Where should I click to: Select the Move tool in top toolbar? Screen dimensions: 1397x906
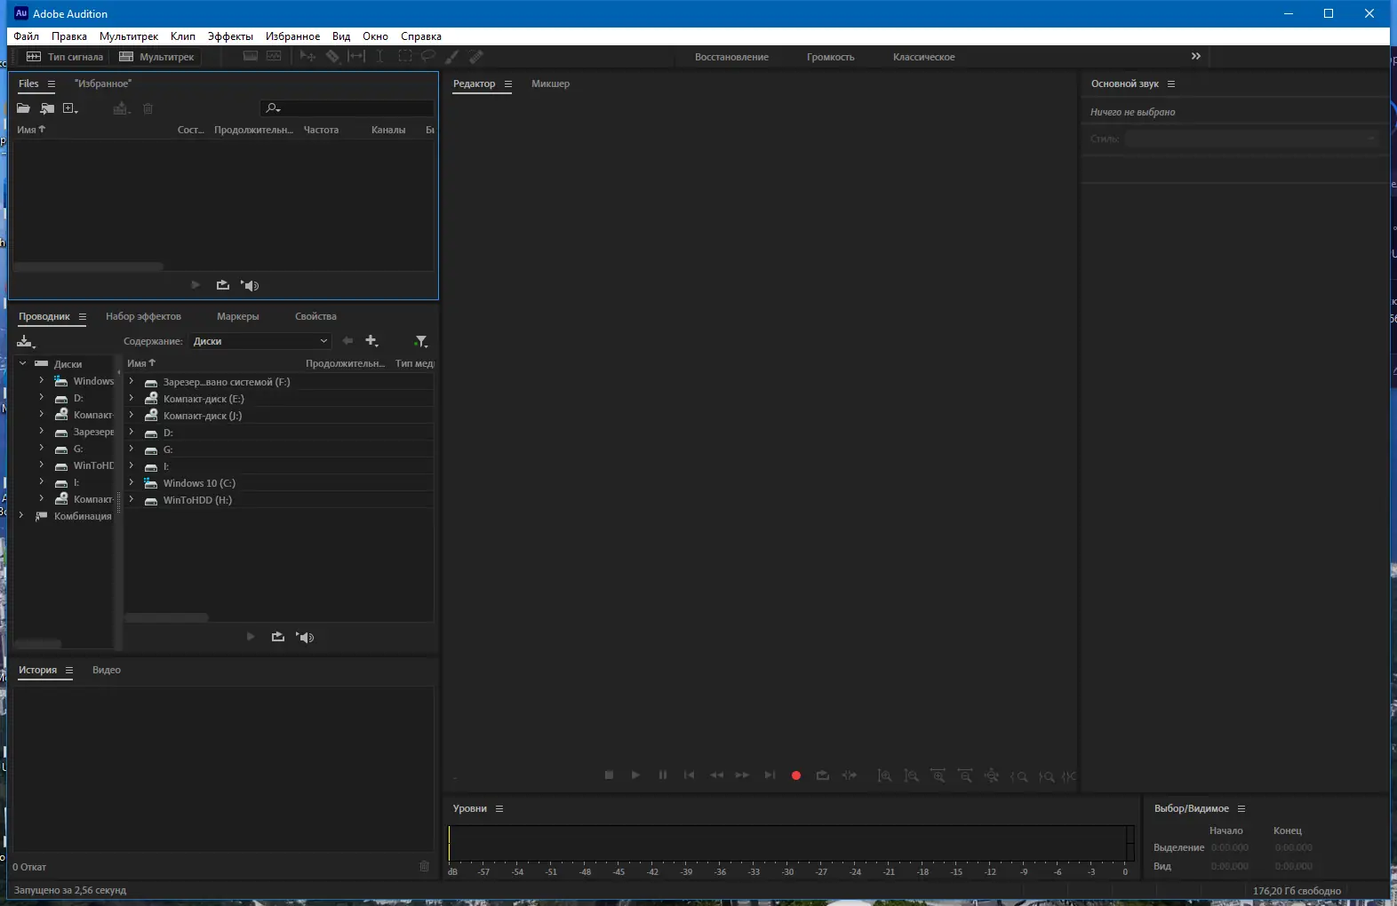[x=307, y=56]
